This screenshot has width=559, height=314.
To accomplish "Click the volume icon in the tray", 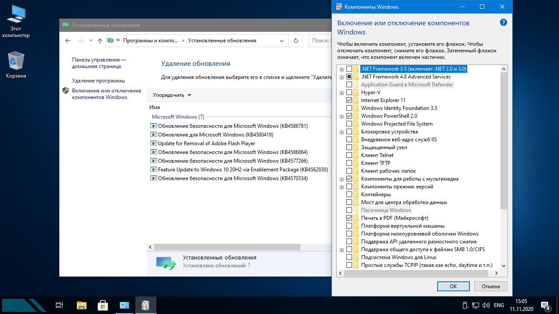I will [x=486, y=305].
